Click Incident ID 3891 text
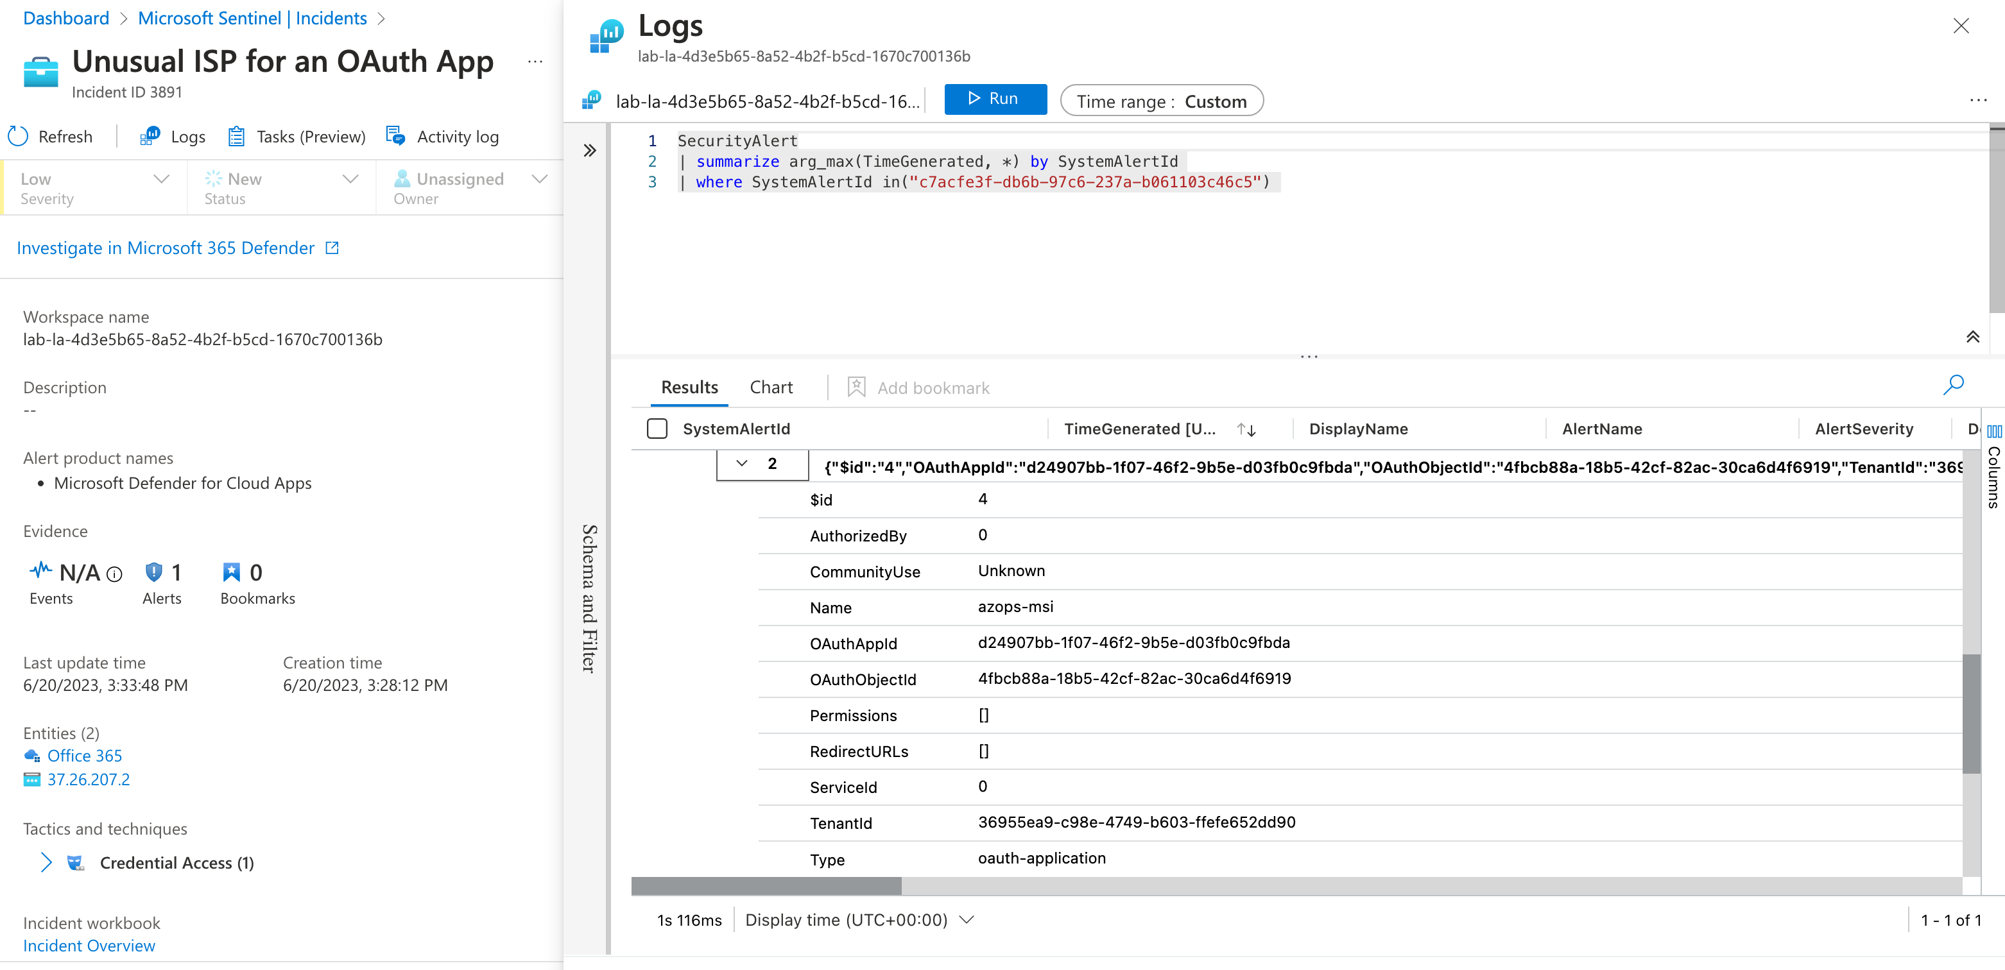Image resolution: width=2005 pixels, height=970 pixels. [127, 92]
